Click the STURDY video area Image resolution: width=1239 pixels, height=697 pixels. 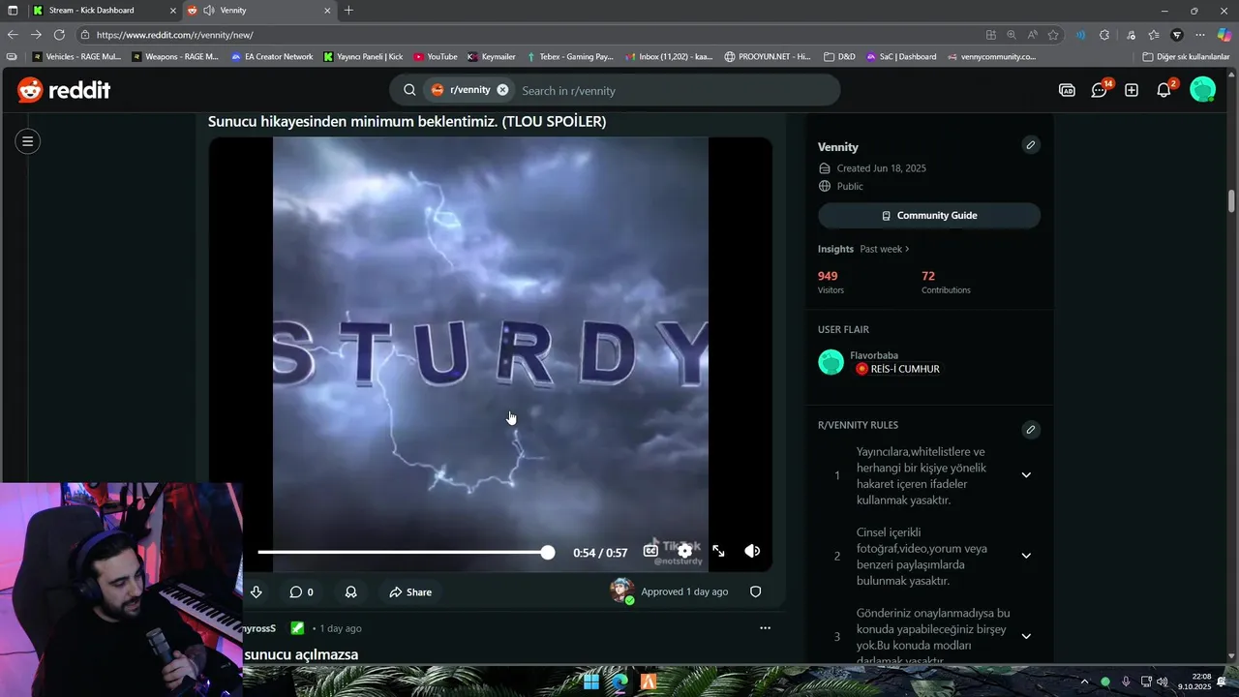coord(490,354)
